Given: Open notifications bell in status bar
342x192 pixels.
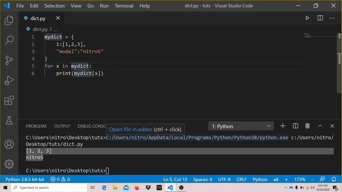Looking at the screenshot, I should coord(333,179).
